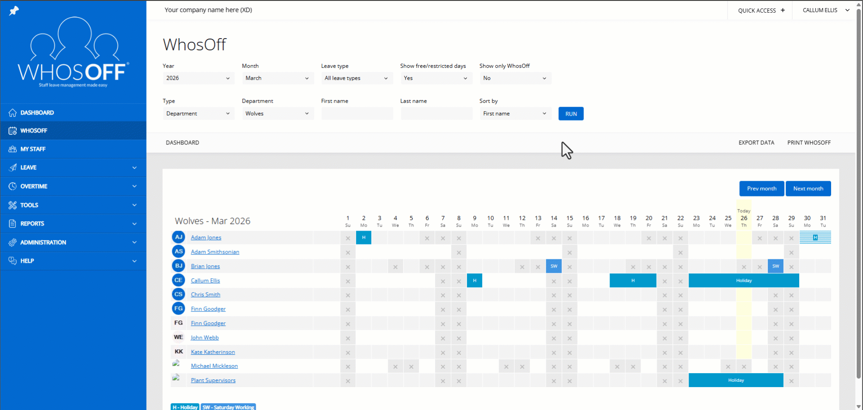The width and height of the screenshot is (863, 410).
Task: Open Quick Access menu
Action: click(761, 10)
